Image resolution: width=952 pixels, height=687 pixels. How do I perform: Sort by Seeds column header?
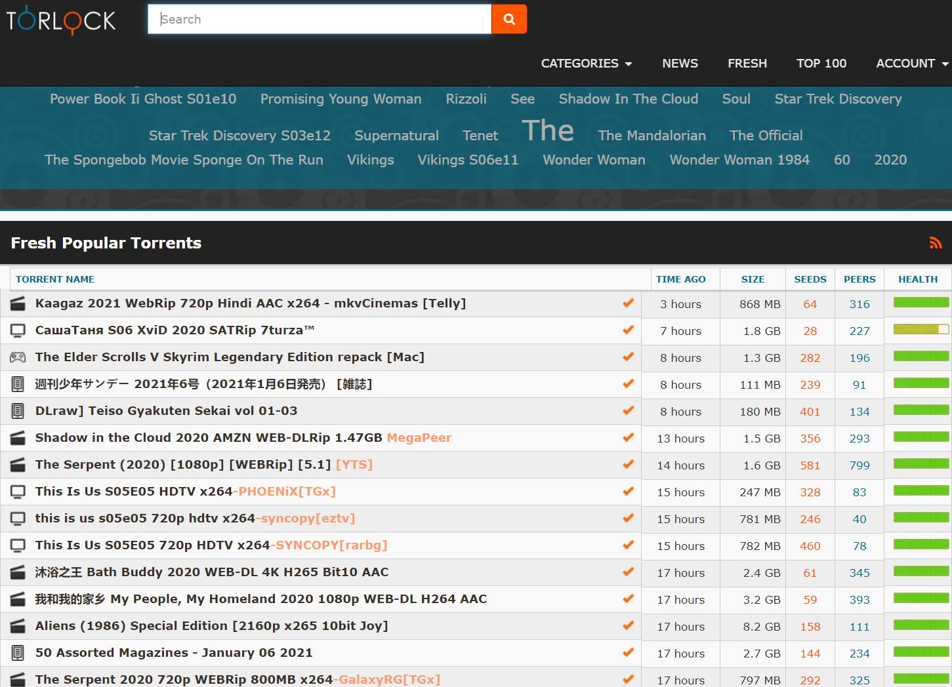pyautogui.click(x=810, y=279)
